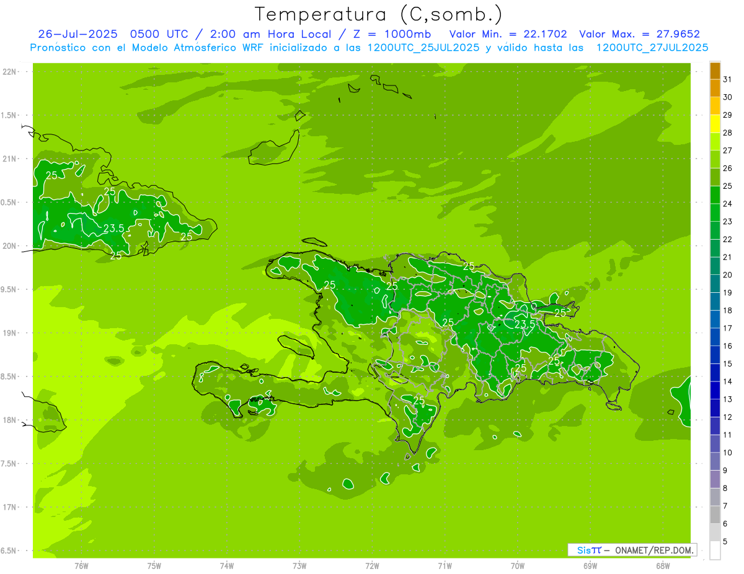Click colorbar swatch between 26 and 27
The height and width of the screenshot is (574, 744).
point(715,160)
